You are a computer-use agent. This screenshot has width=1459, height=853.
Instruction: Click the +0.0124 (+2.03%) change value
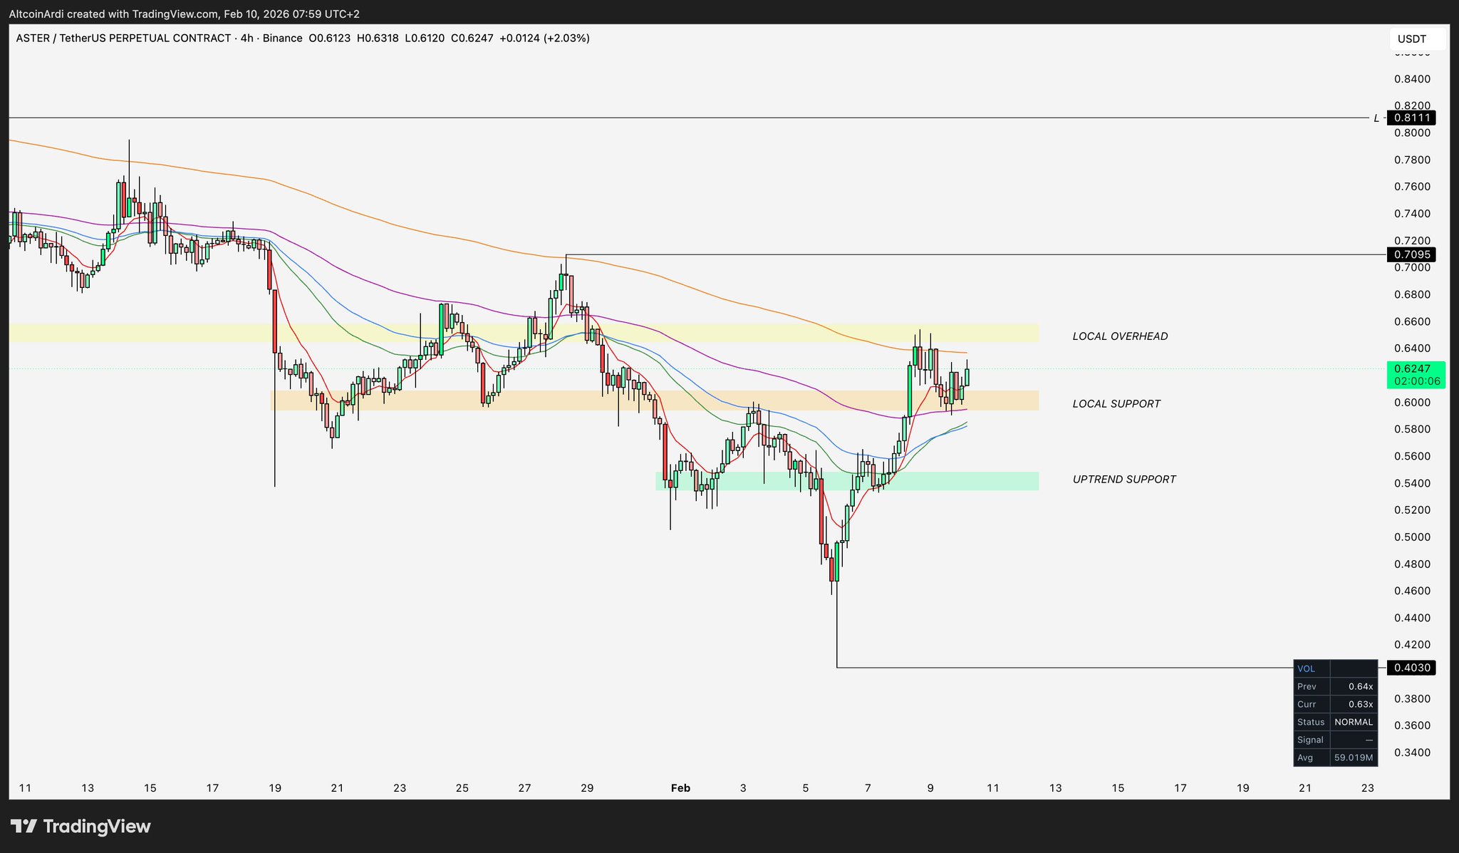(544, 38)
